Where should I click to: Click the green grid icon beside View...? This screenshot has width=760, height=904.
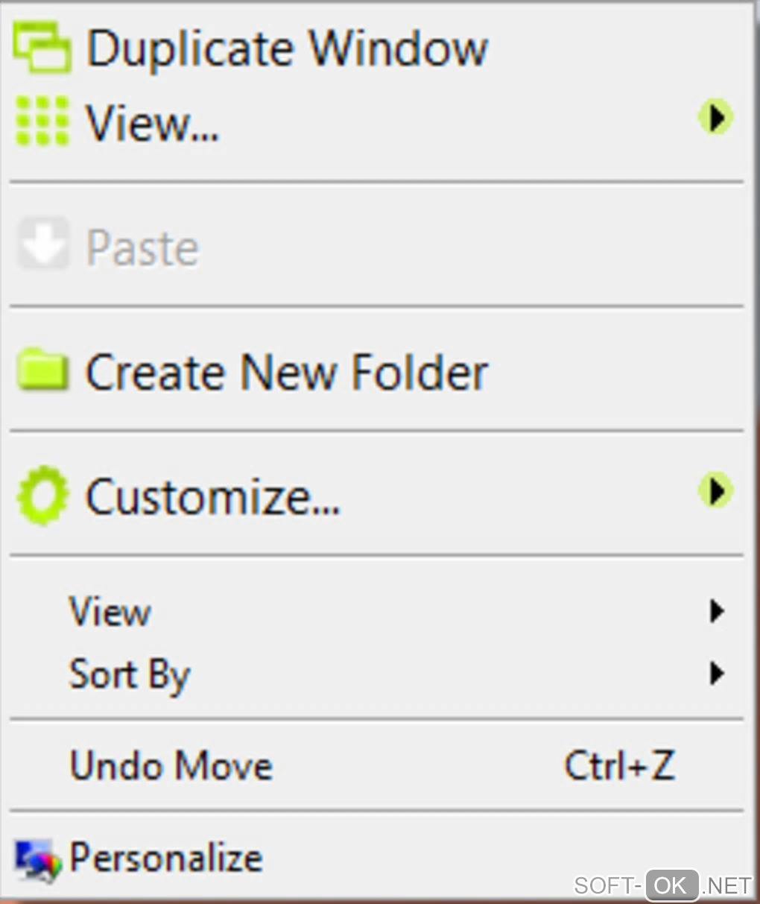tap(42, 121)
